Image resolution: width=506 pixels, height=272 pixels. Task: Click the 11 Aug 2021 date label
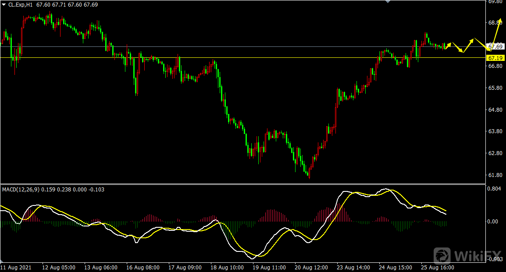16,267
